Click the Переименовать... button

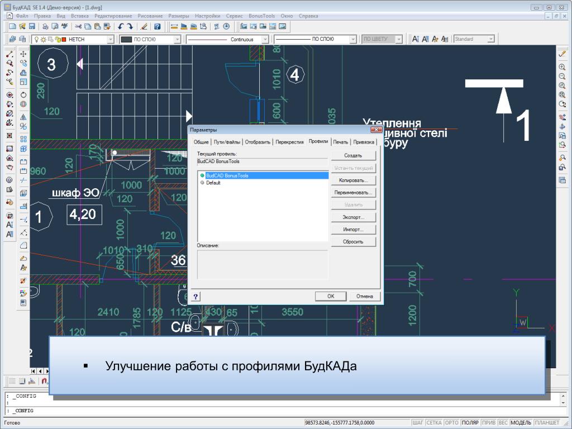pyautogui.click(x=353, y=193)
